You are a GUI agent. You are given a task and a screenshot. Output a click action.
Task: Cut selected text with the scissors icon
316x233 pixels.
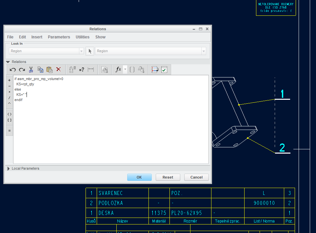pos(31,70)
